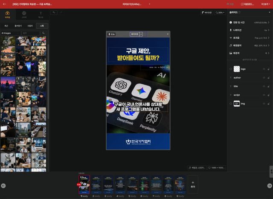Click the 3.1s microphone badge on the slide
The height and width of the screenshot is (199, 273).
pos(112,34)
